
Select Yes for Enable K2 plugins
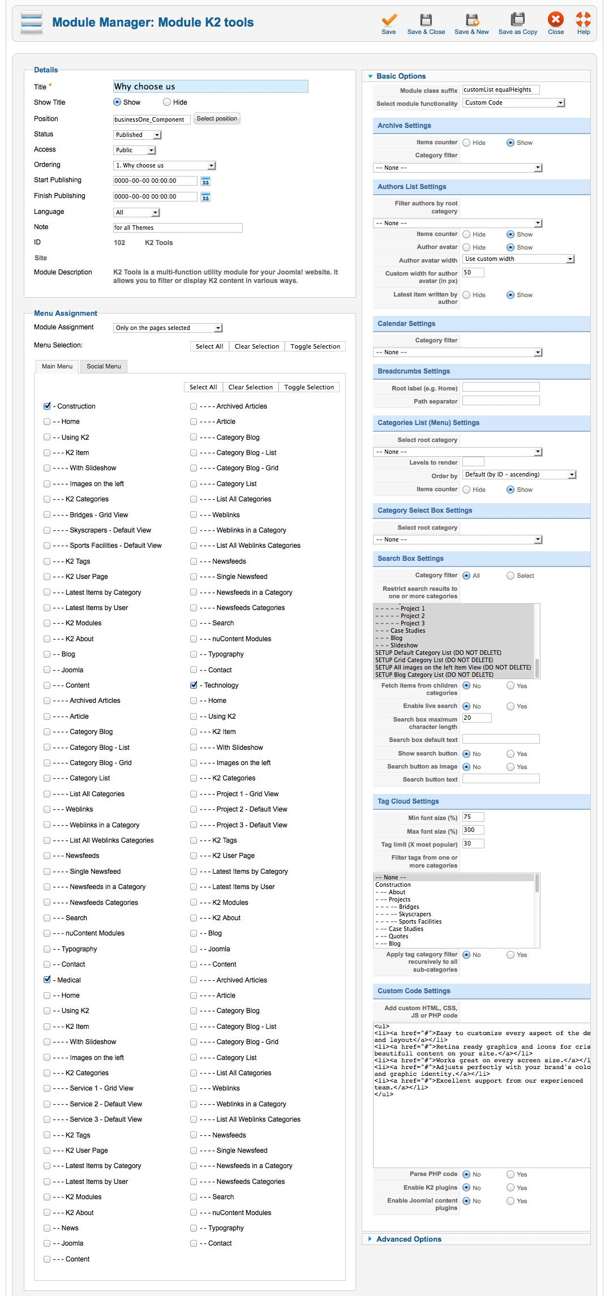click(x=511, y=1188)
